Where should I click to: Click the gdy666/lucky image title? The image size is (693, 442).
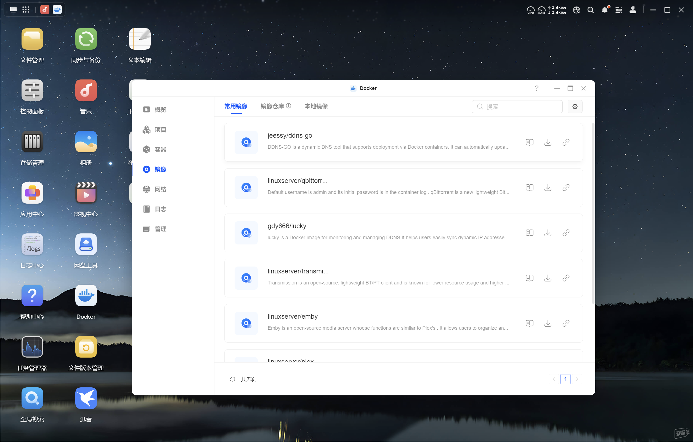pos(287,226)
